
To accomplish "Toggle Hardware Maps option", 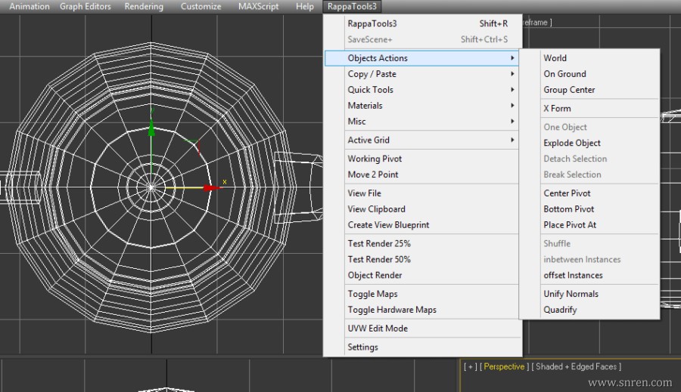I will [x=392, y=310].
